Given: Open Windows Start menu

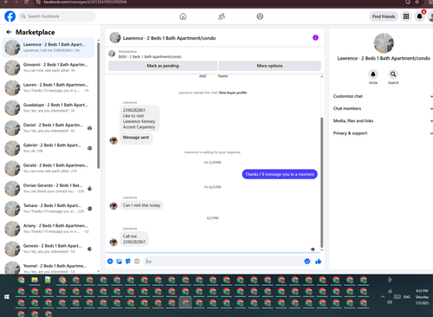Looking at the screenshot, I should click(7, 296).
